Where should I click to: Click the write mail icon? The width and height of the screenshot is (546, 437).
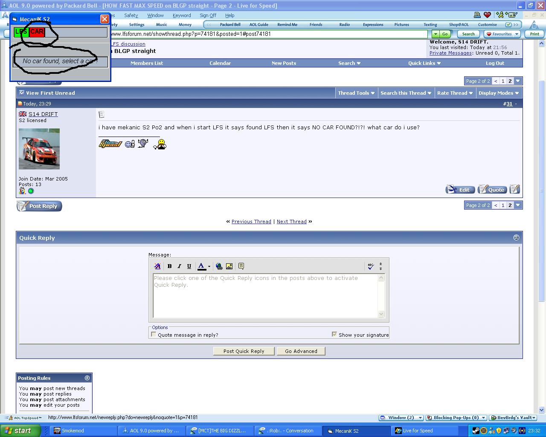(511, 15)
